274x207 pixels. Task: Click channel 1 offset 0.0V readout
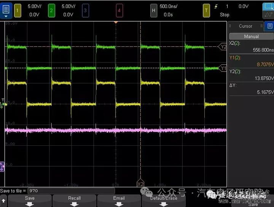click(34, 14)
